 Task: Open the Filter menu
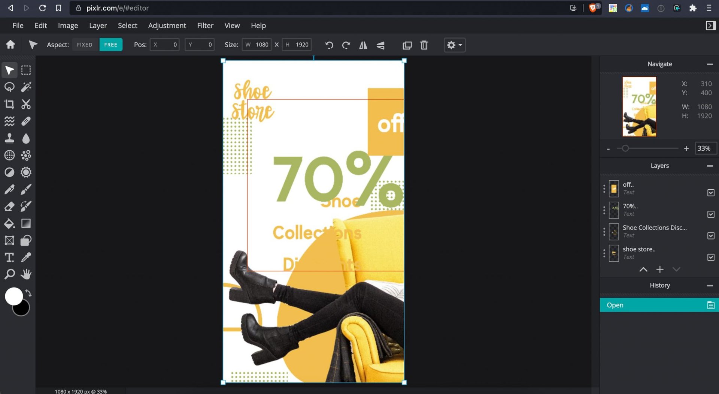(205, 25)
